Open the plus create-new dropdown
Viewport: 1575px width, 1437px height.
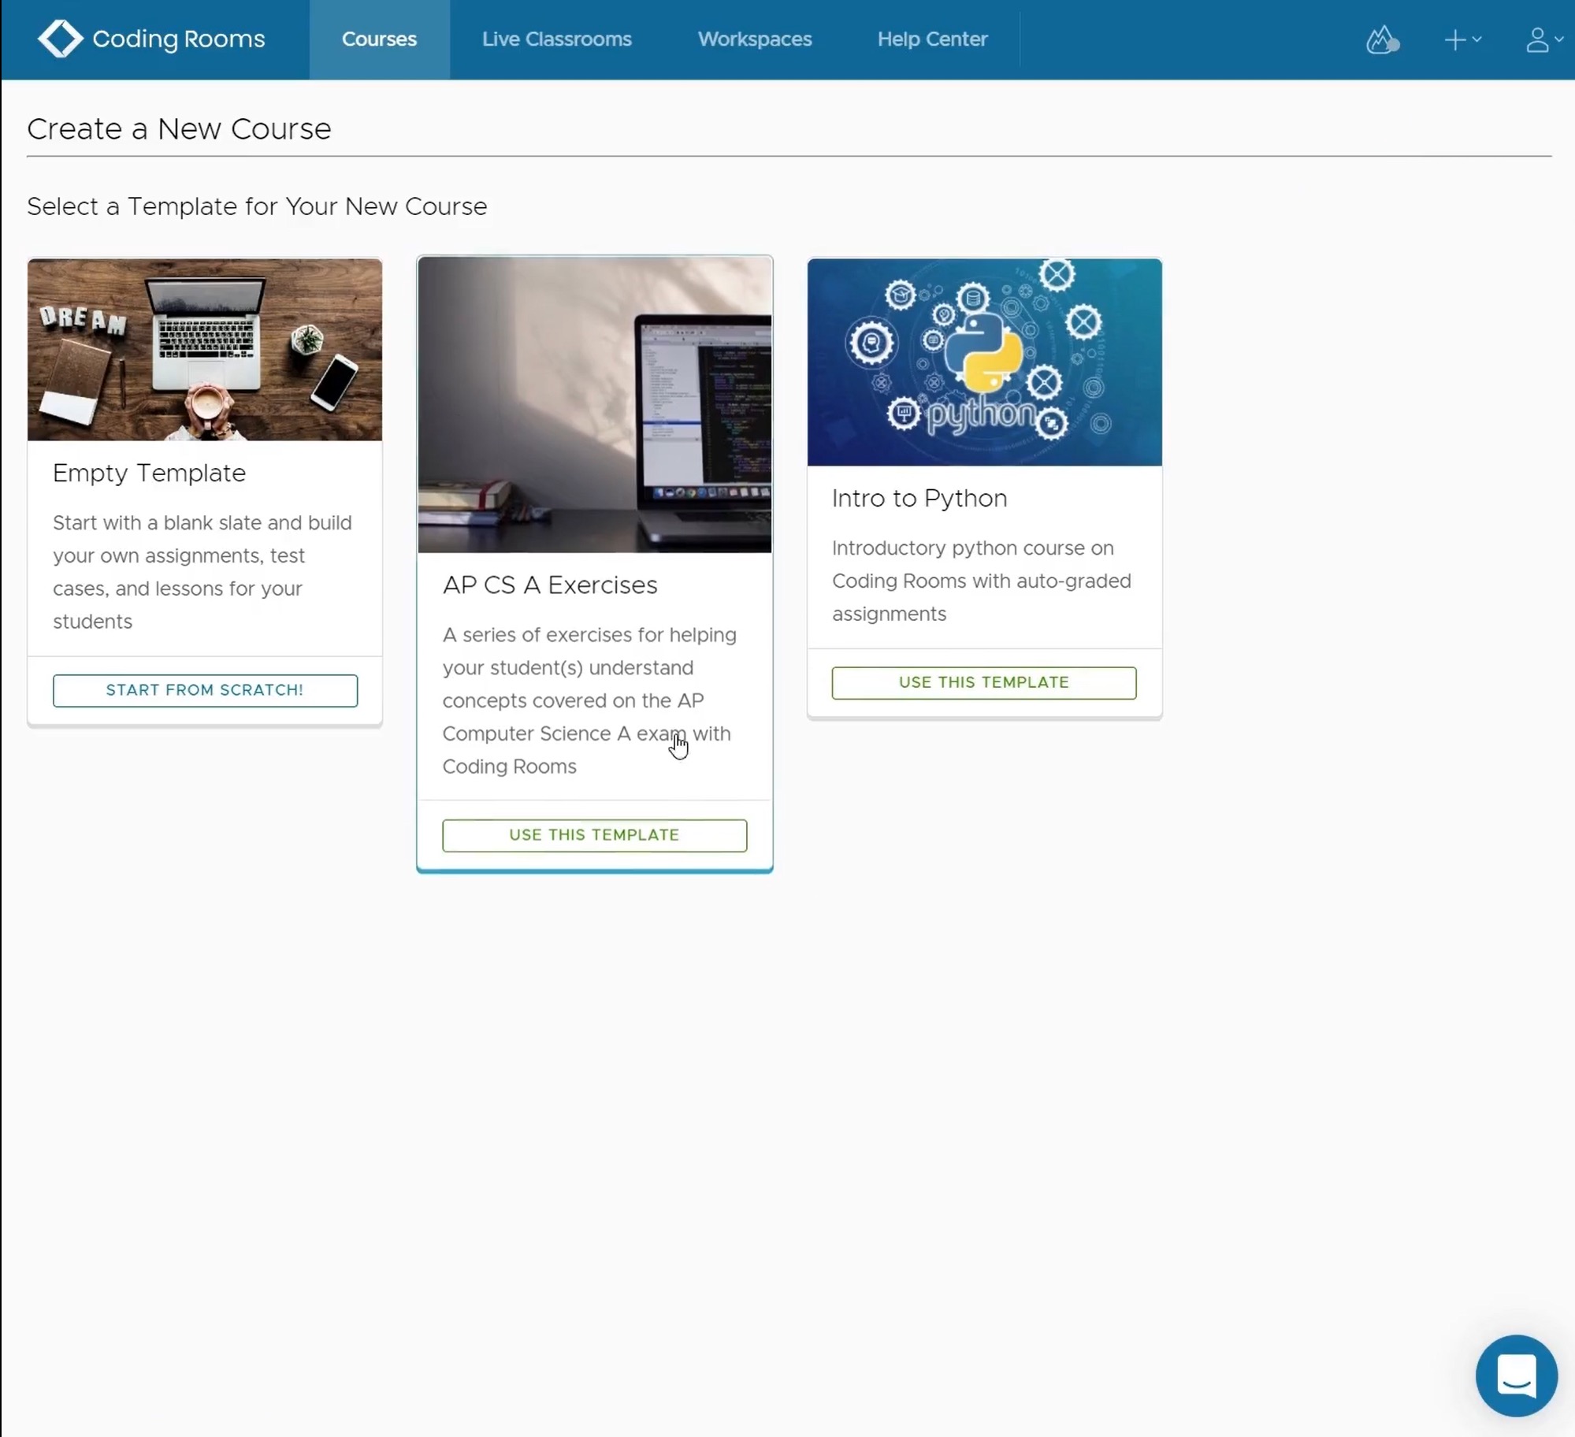(1462, 39)
